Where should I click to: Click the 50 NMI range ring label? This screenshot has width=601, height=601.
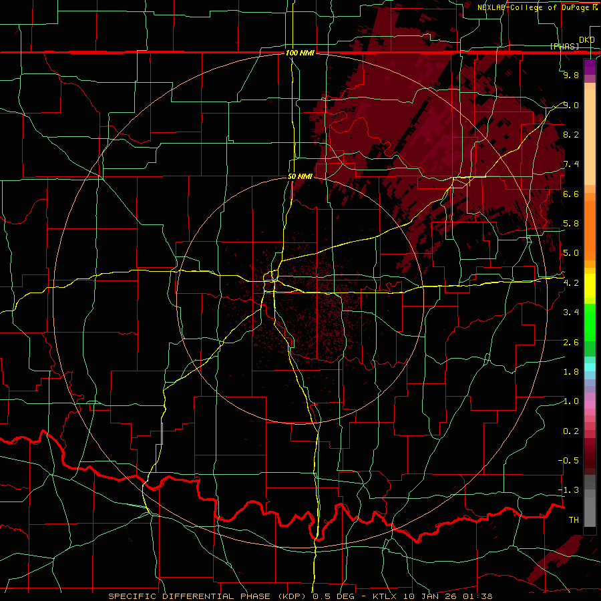pos(300,177)
